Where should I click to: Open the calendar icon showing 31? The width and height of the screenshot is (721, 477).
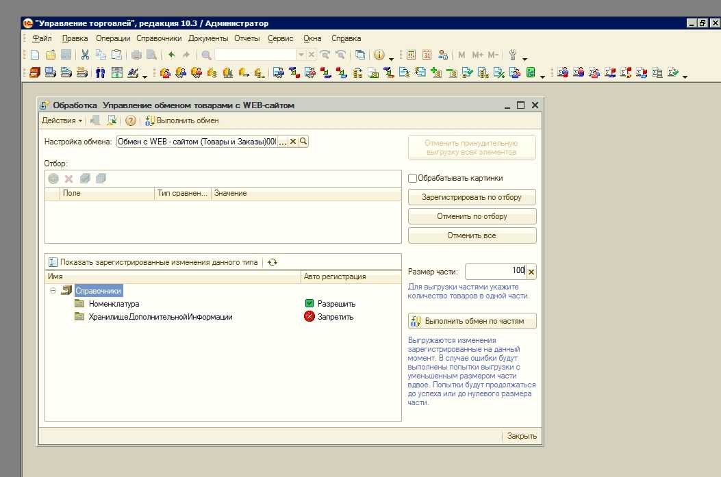coord(427,55)
